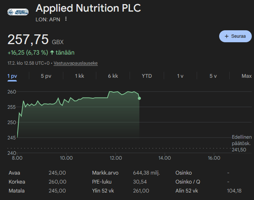Switch chart to YTD range
Viewport: 254px width, 200px height.
[147, 76]
